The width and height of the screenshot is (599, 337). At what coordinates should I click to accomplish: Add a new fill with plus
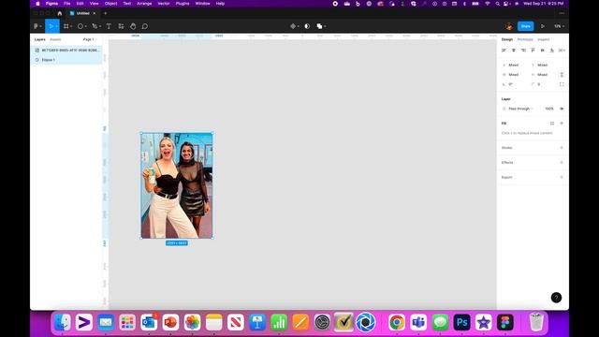[562, 124]
